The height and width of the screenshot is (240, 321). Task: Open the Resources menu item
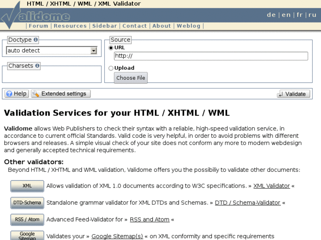[x=70, y=26]
